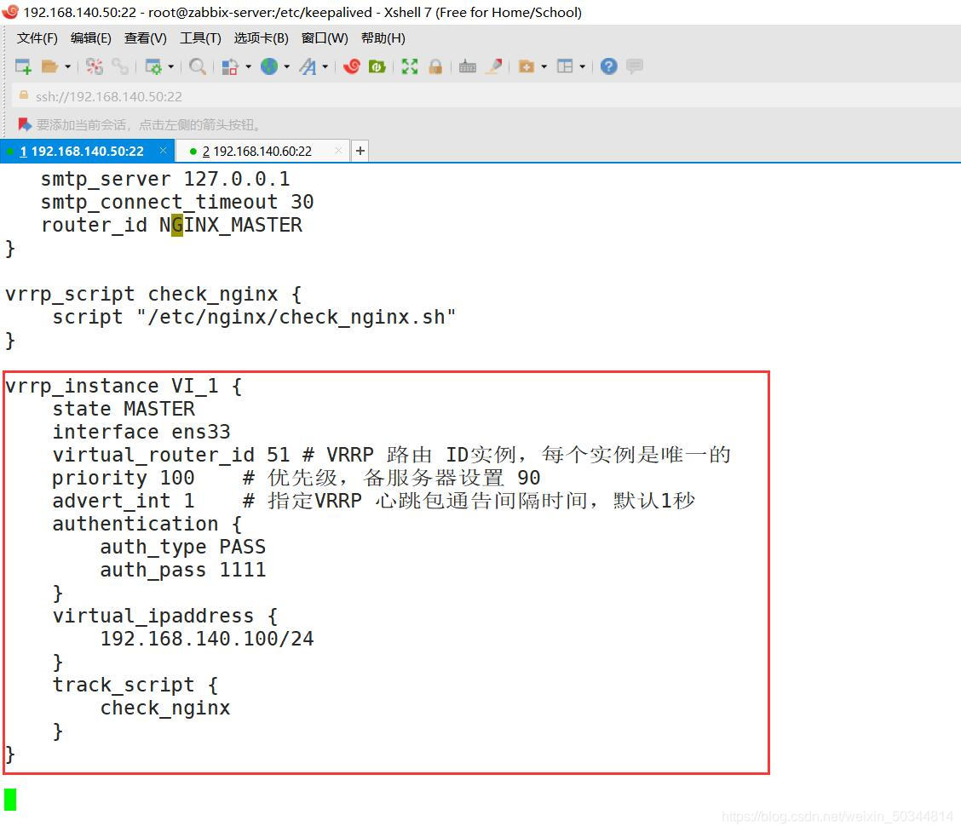
Task: Open the session Properties gear icon
Action: pos(152,66)
